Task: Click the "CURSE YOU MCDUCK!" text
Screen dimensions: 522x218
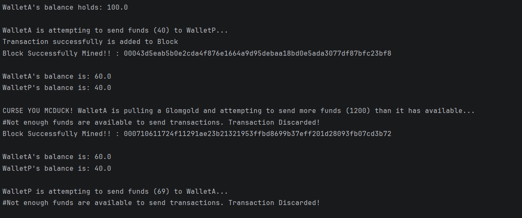Action: (38, 111)
